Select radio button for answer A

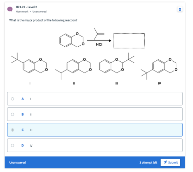(x=12, y=99)
